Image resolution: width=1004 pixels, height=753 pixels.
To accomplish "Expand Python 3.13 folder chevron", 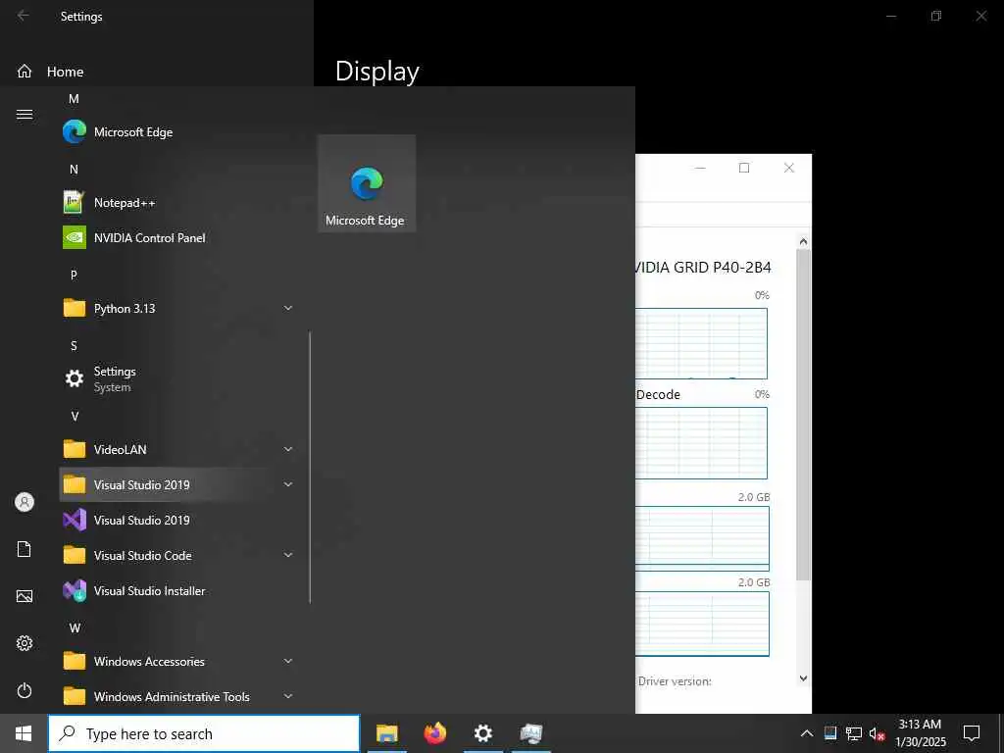I will (288, 308).
